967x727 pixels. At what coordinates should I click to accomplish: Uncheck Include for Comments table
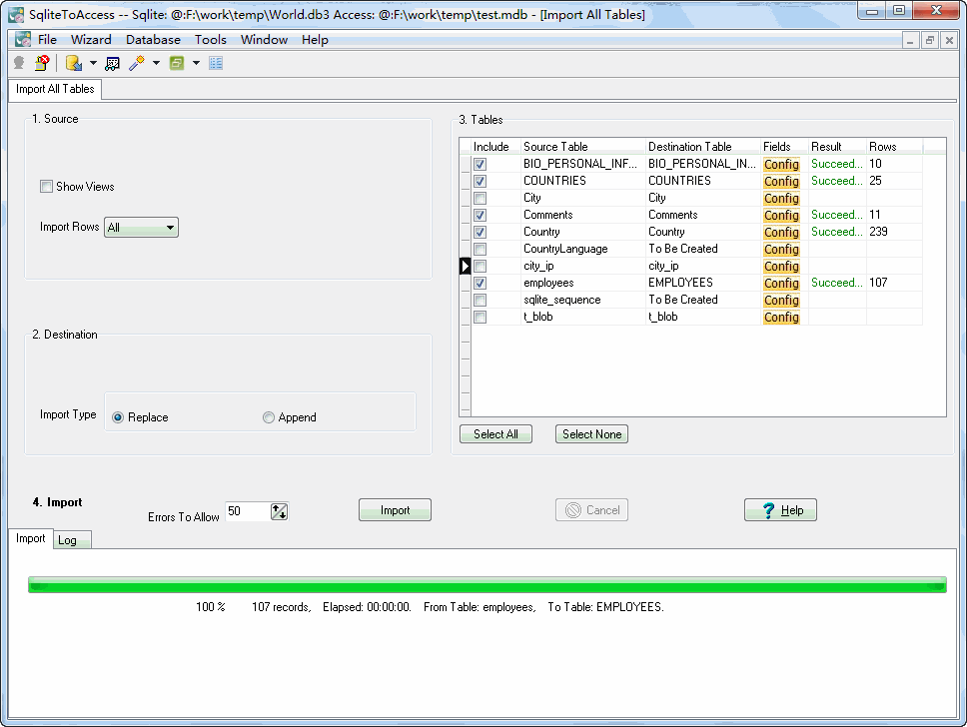[480, 215]
